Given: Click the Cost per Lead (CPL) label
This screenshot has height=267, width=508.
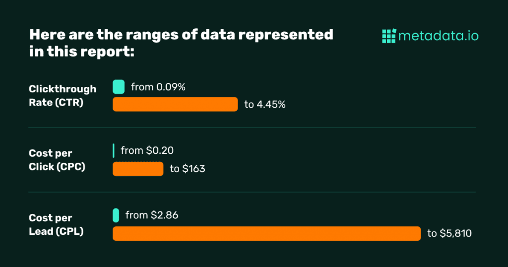Looking at the screenshot, I should [56, 224].
